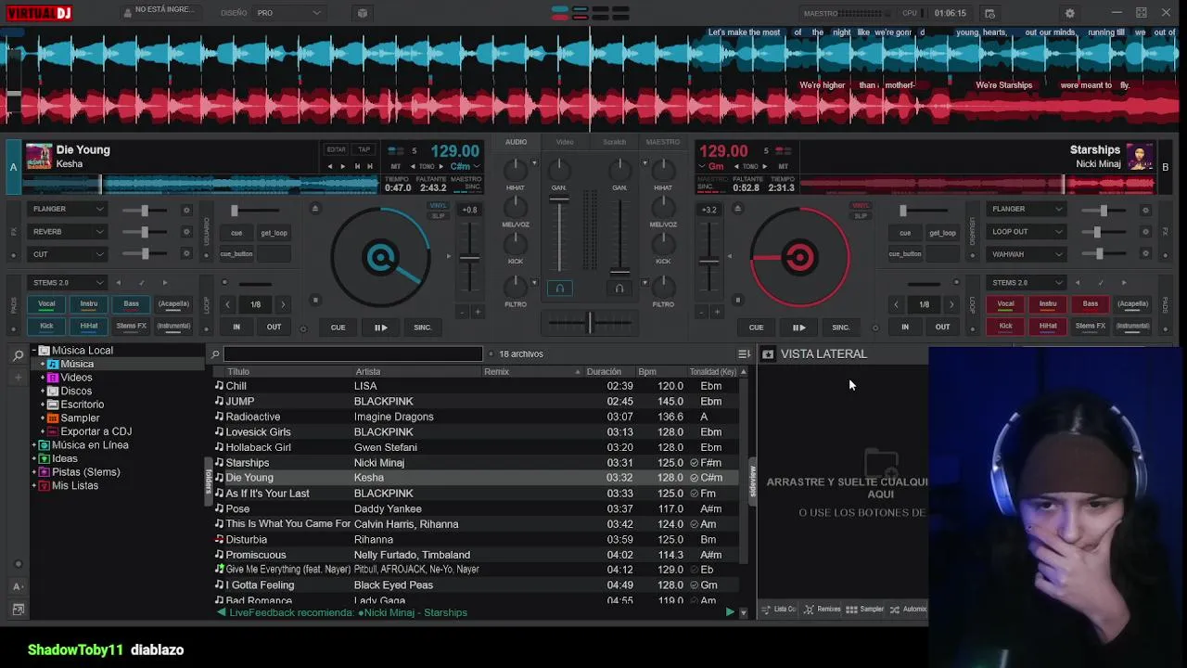This screenshot has height=668, width=1187.
Task: Open the C#m key dropdown on deck A
Action: pos(465,166)
